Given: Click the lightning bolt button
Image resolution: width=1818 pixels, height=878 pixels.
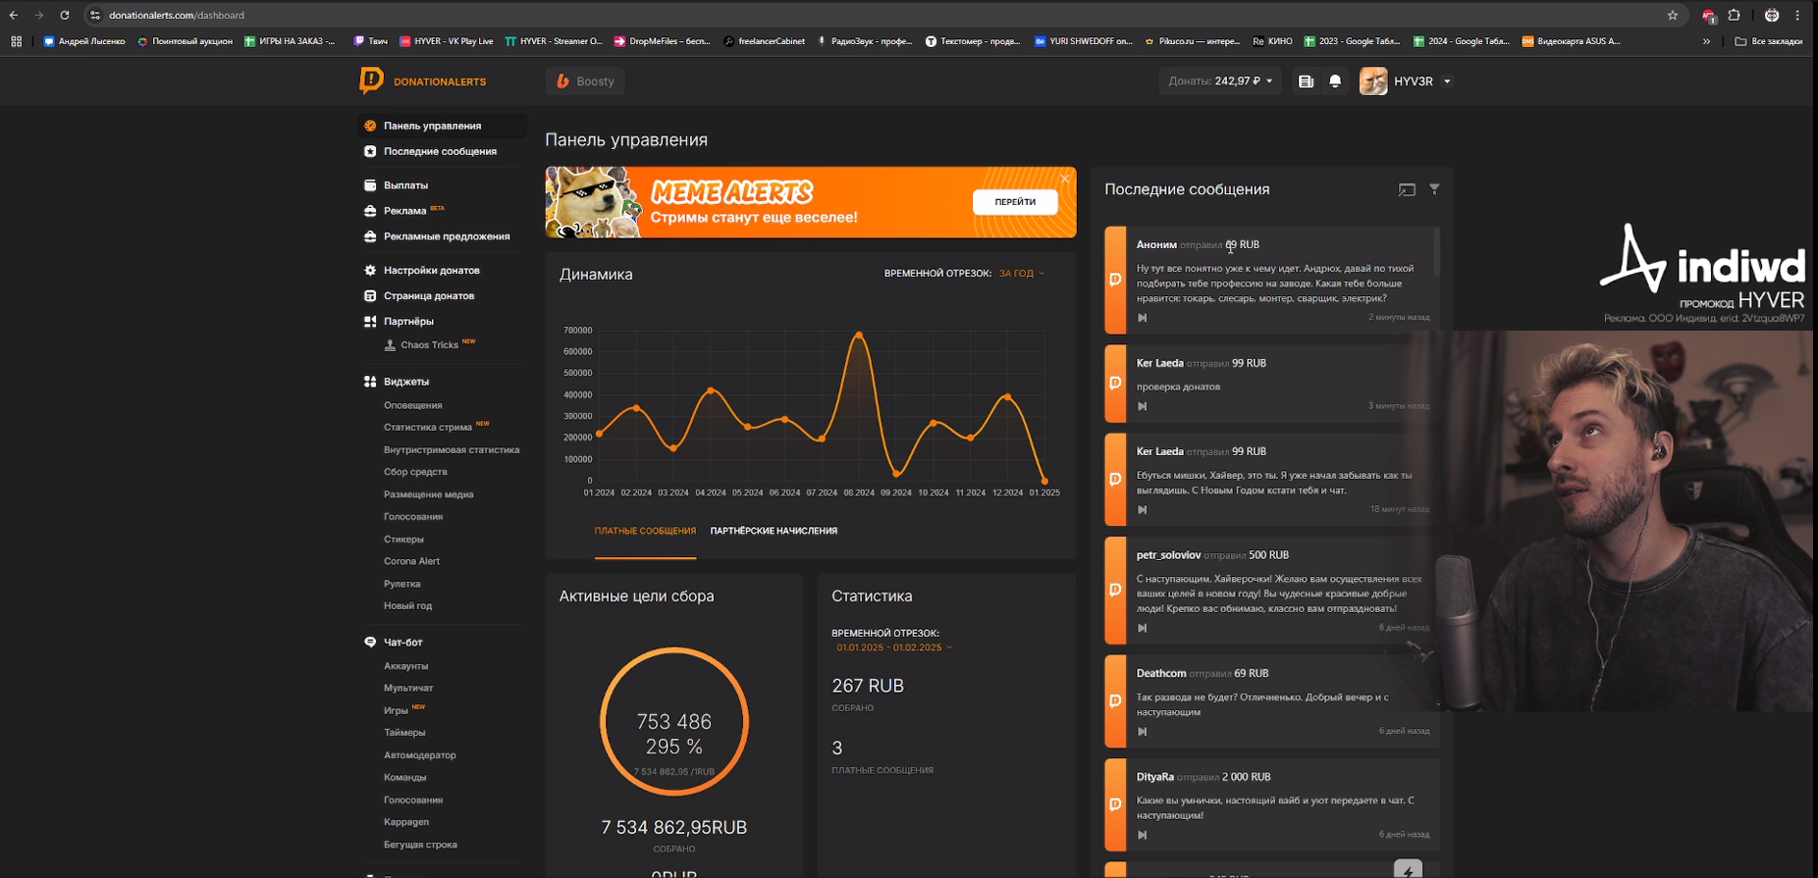Looking at the screenshot, I should (x=1408, y=869).
